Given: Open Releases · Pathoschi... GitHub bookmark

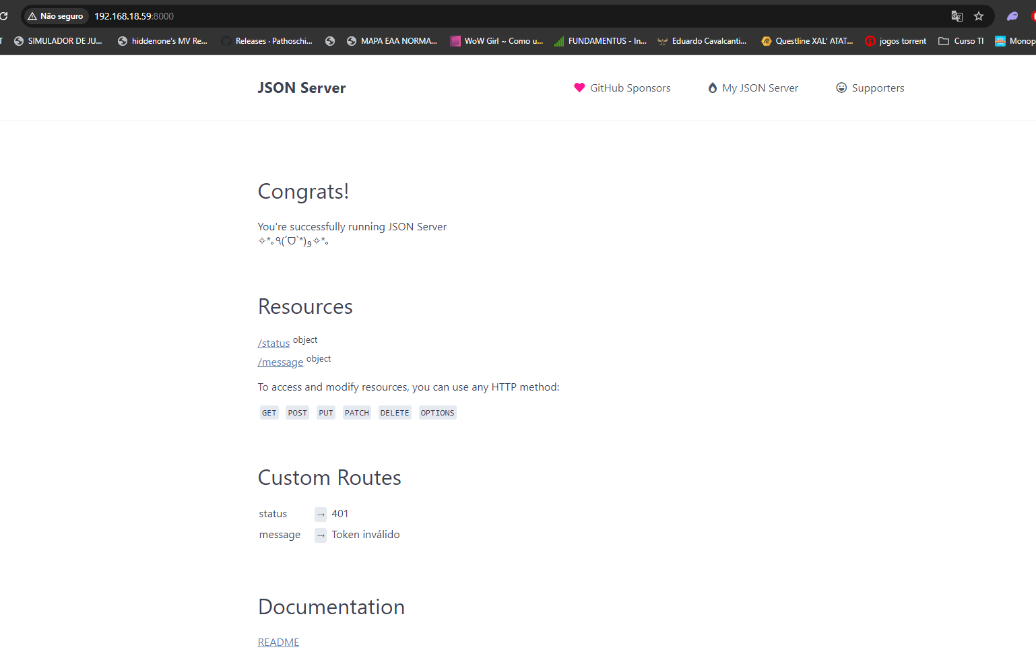Looking at the screenshot, I should point(267,41).
